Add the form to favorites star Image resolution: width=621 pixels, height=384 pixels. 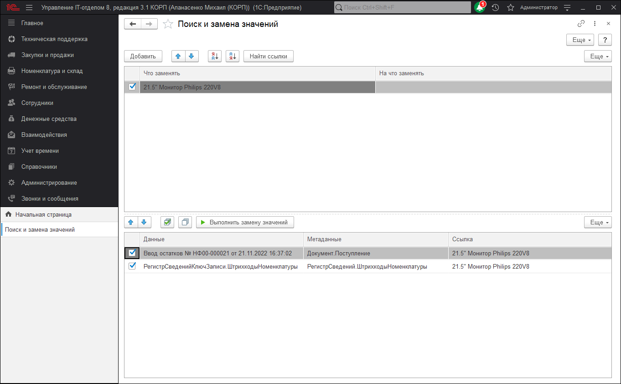tap(168, 24)
